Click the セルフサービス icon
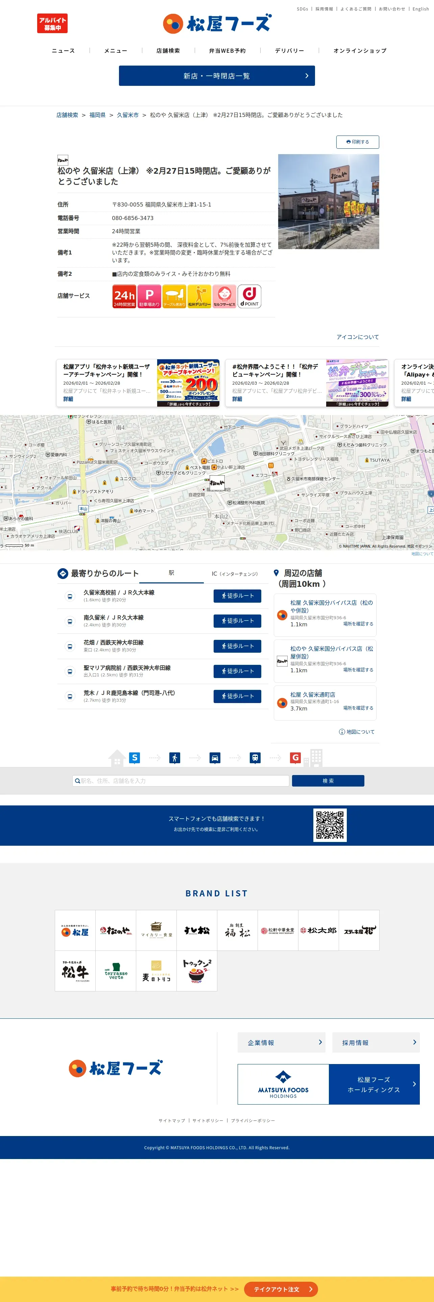Screen dimensions: 434x1302 click(x=224, y=296)
